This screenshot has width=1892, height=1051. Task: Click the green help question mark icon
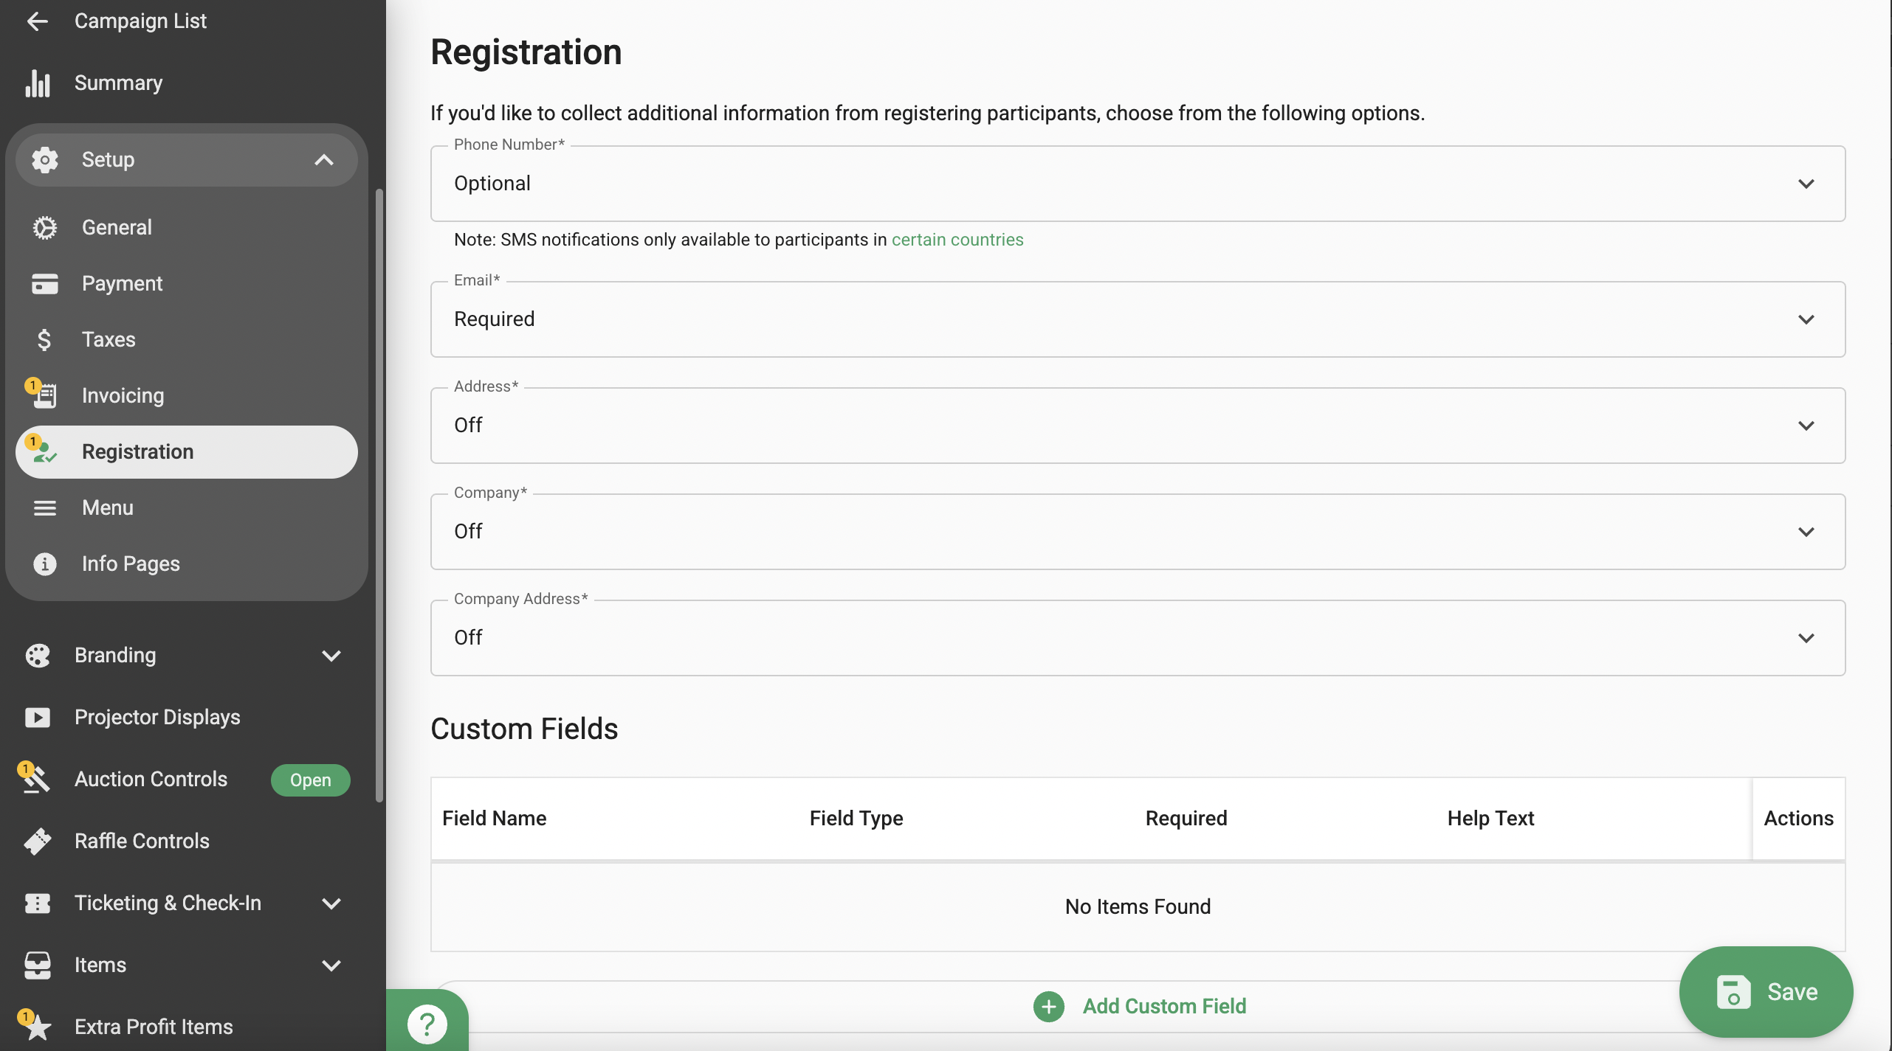(427, 1024)
